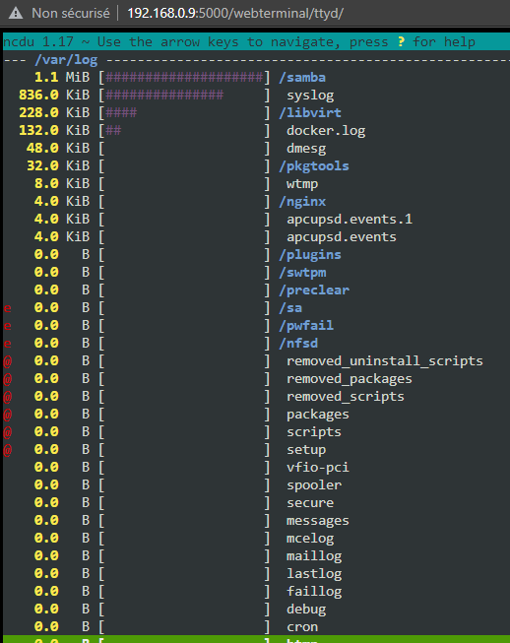Open the /nginx directory
This screenshot has height=643, width=510.
[x=302, y=201]
